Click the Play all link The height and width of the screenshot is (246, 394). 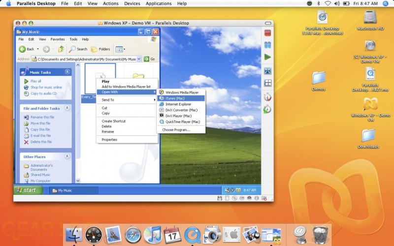[x=35, y=81]
